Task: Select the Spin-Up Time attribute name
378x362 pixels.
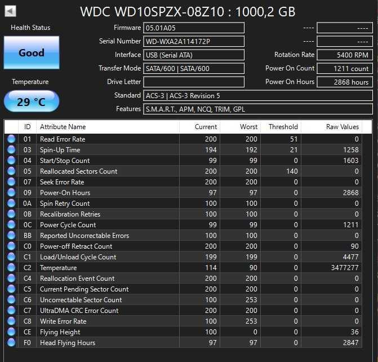Action: 60,150
